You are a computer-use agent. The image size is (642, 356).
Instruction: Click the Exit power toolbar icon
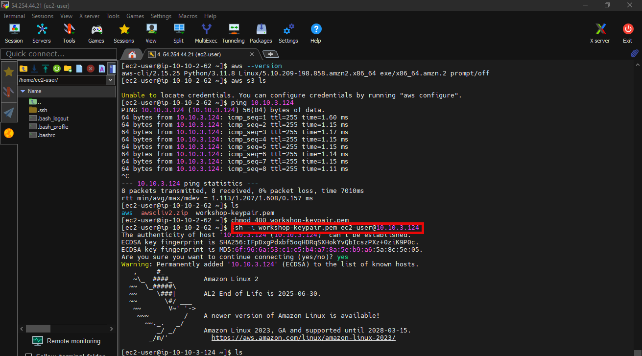pyautogui.click(x=627, y=34)
